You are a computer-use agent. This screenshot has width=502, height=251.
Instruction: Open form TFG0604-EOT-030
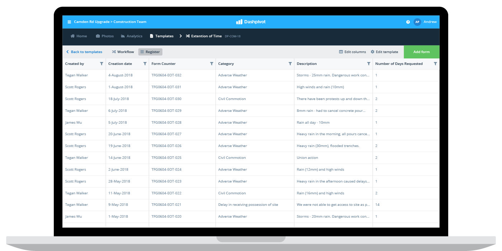[166, 99]
